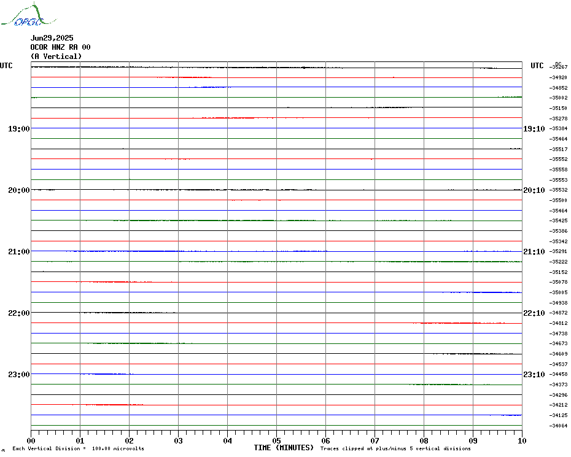Viewport: 571px width, 457px height.
Task: Click the DC value '-35386'
Action: [558, 231]
